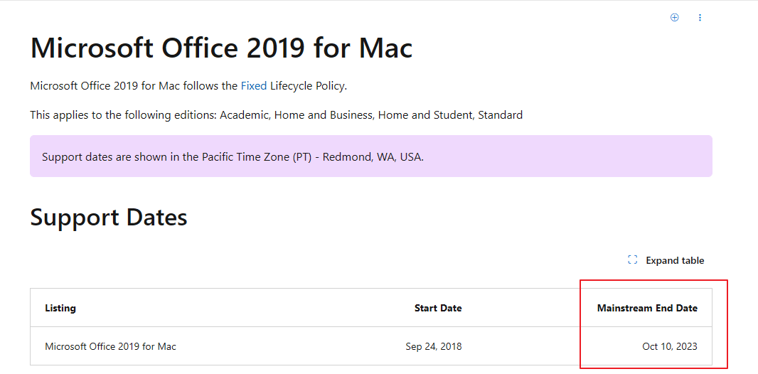The image size is (758, 374).
Task: Click the editions list paragraph text
Action: [x=276, y=115]
